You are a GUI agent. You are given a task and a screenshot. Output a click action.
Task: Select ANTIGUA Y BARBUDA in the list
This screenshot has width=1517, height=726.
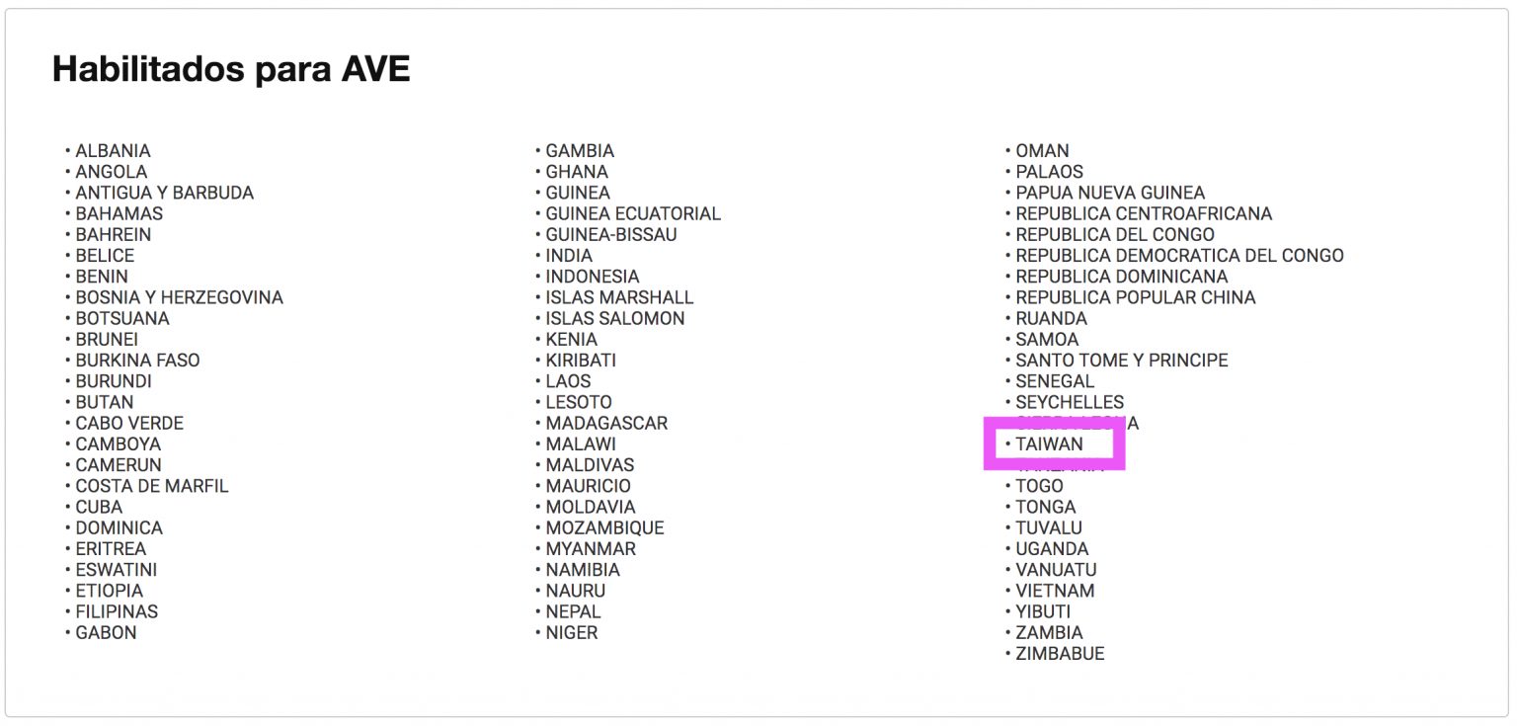click(x=165, y=193)
